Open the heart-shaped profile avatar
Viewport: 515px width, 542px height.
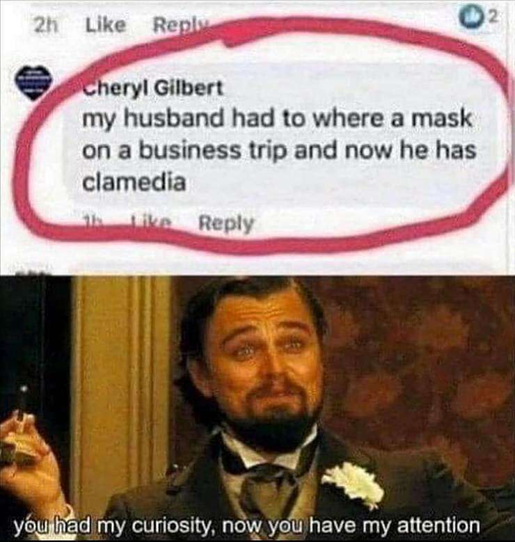(x=33, y=83)
